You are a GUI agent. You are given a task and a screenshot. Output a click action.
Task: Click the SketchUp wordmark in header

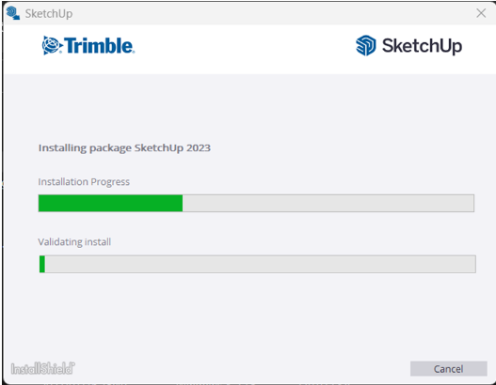[x=422, y=46]
